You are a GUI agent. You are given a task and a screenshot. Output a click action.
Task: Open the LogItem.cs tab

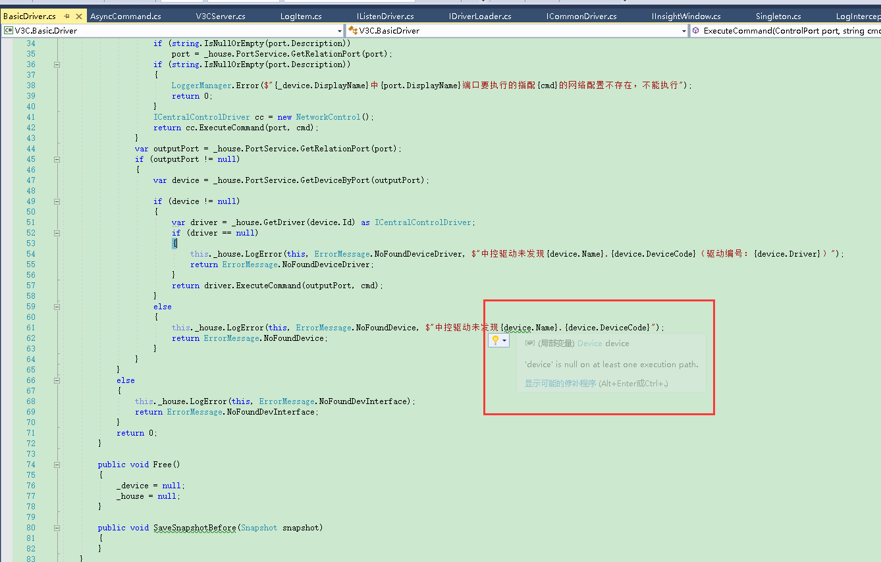click(301, 16)
